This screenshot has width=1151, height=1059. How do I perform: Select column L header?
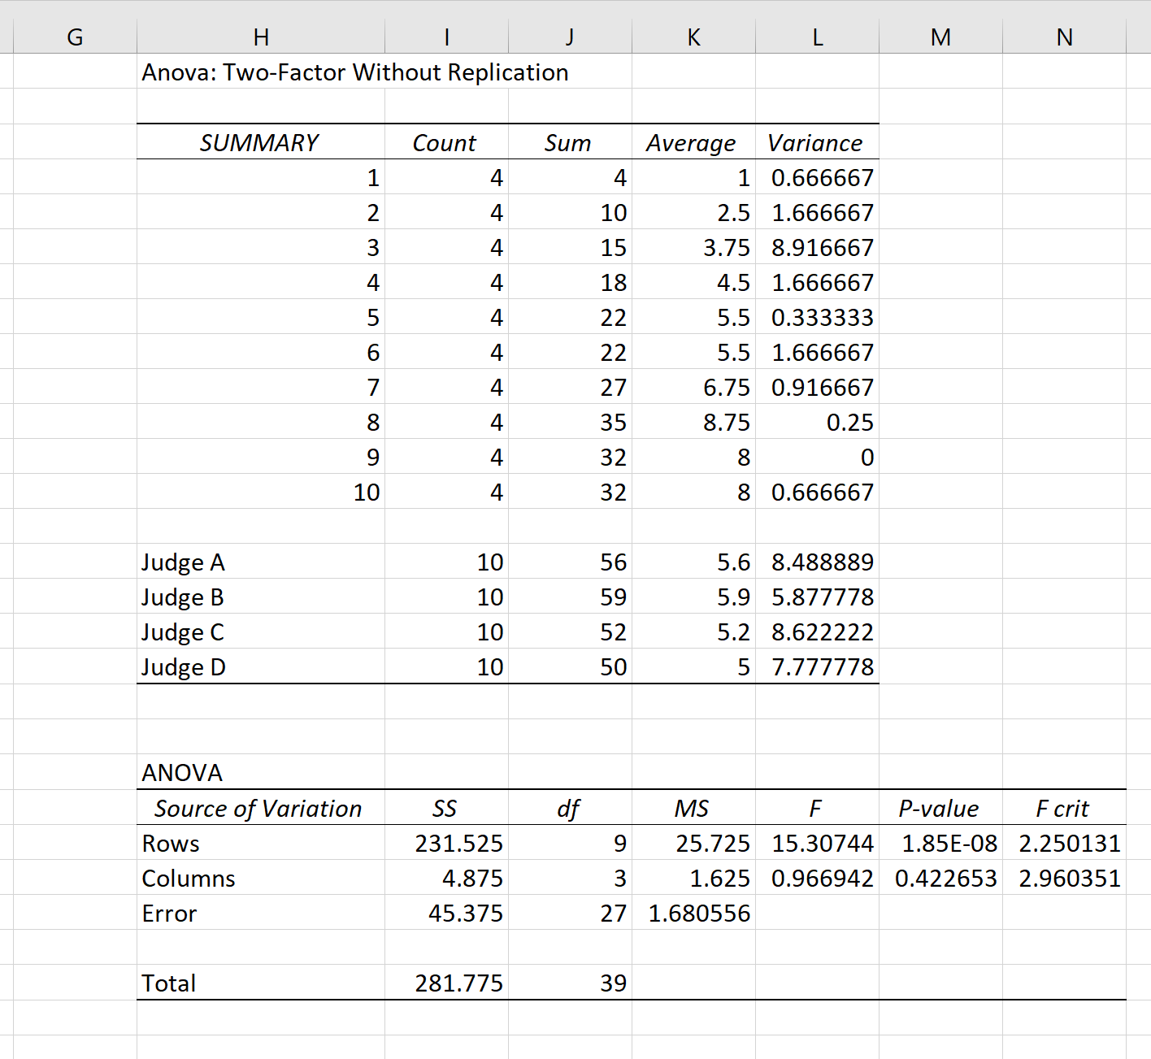pos(817,37)
